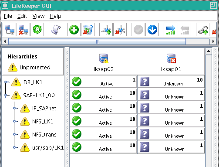Click the Hierarchies heading label

click(x=22, y=57)
